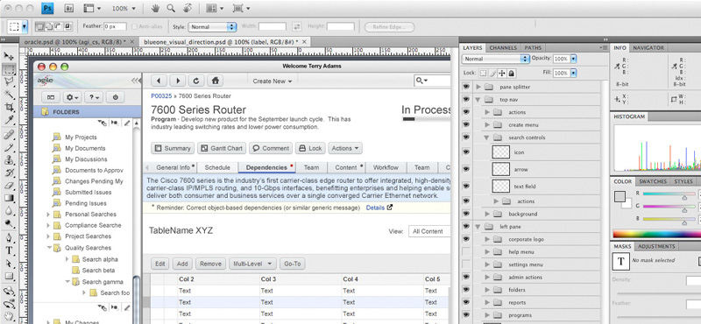Show the help menu layer group

pos(466,252)
